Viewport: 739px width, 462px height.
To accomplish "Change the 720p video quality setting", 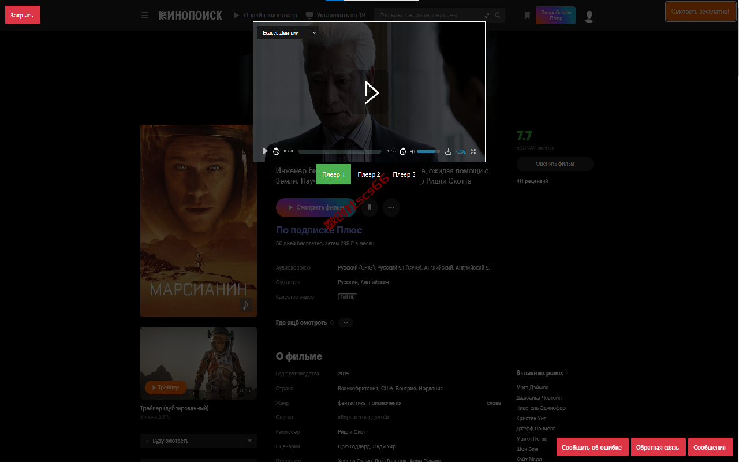I will (x=461, y=151).
